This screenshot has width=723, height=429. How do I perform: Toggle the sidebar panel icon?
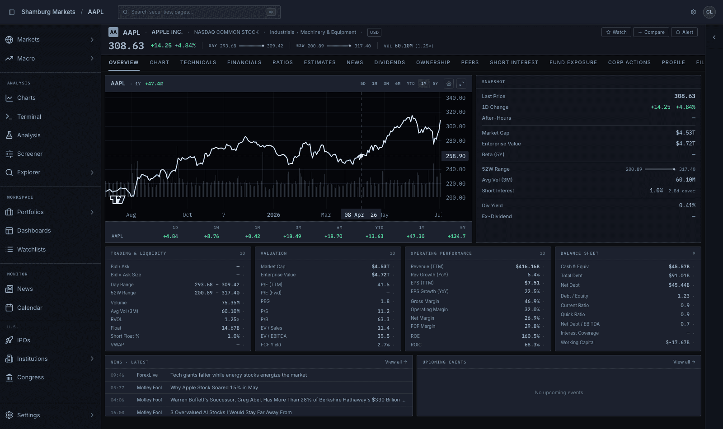pos(12,12)
